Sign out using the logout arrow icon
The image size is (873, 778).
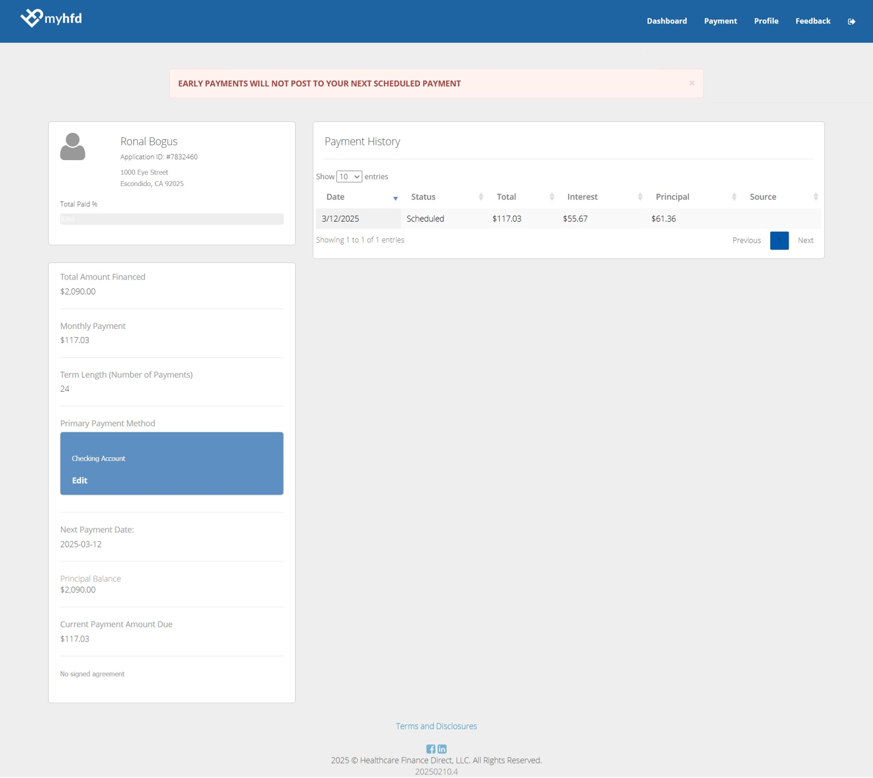click(852, 21)
